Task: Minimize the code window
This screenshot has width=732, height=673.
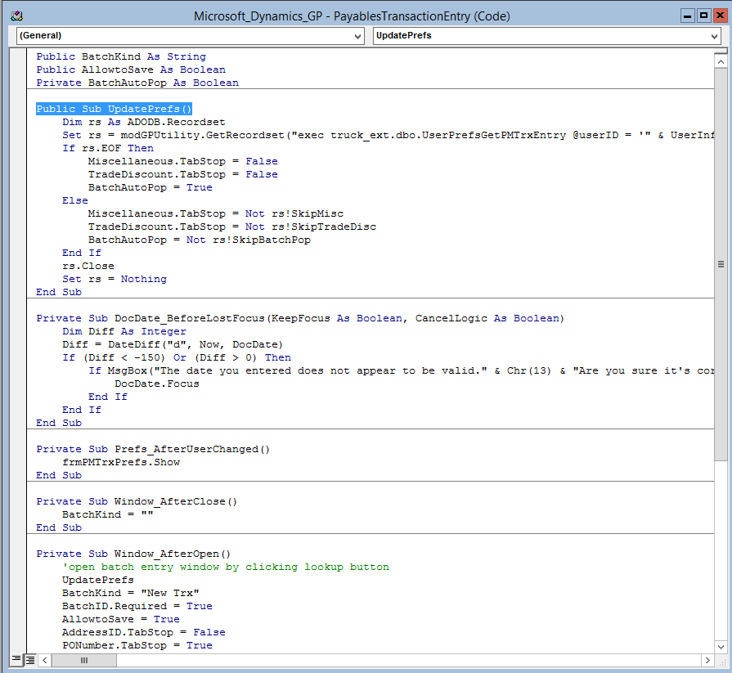Action: pyautogui.click(x=687, y=16)
